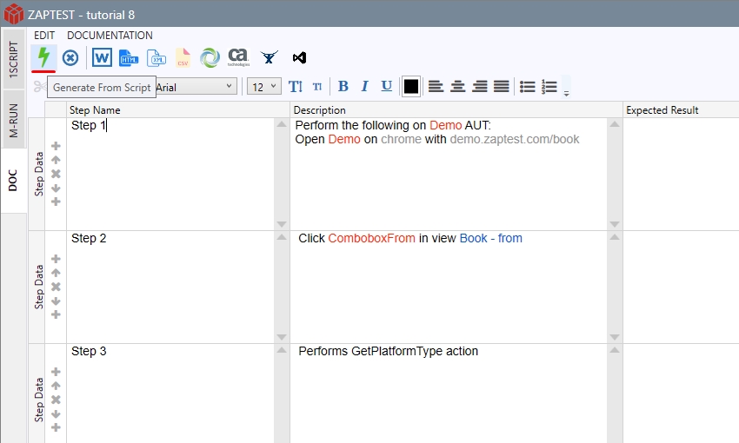The height and width of the screenshot is (443, 739).
Task: Toggle italic text formatting
Action: pos(364,86)
